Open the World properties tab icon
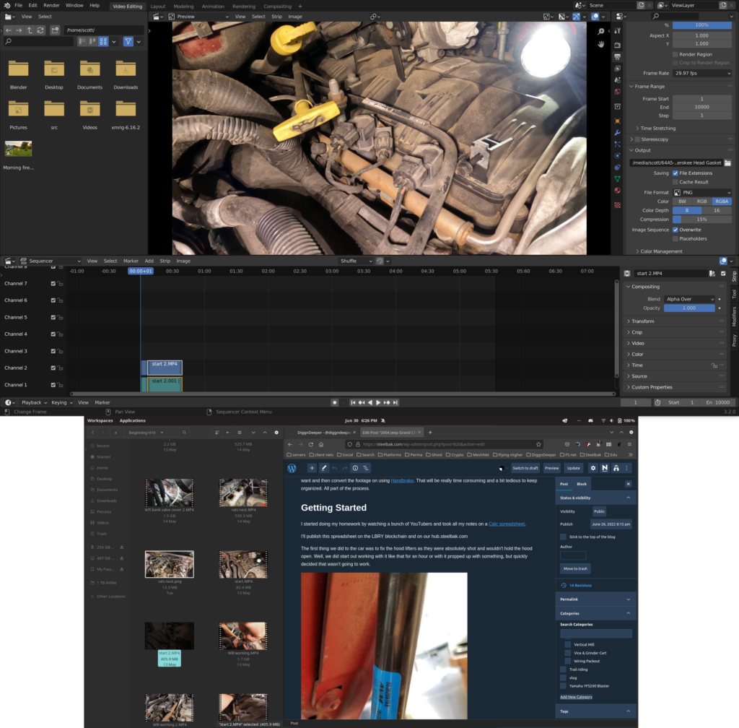Image resolution: width=739 pixels, height=728 pixels. point(618,92)
